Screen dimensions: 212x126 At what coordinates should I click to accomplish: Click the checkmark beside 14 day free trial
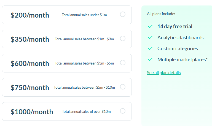[150, 27]
